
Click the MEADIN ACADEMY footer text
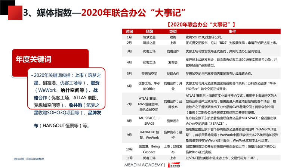pos(144,165)
